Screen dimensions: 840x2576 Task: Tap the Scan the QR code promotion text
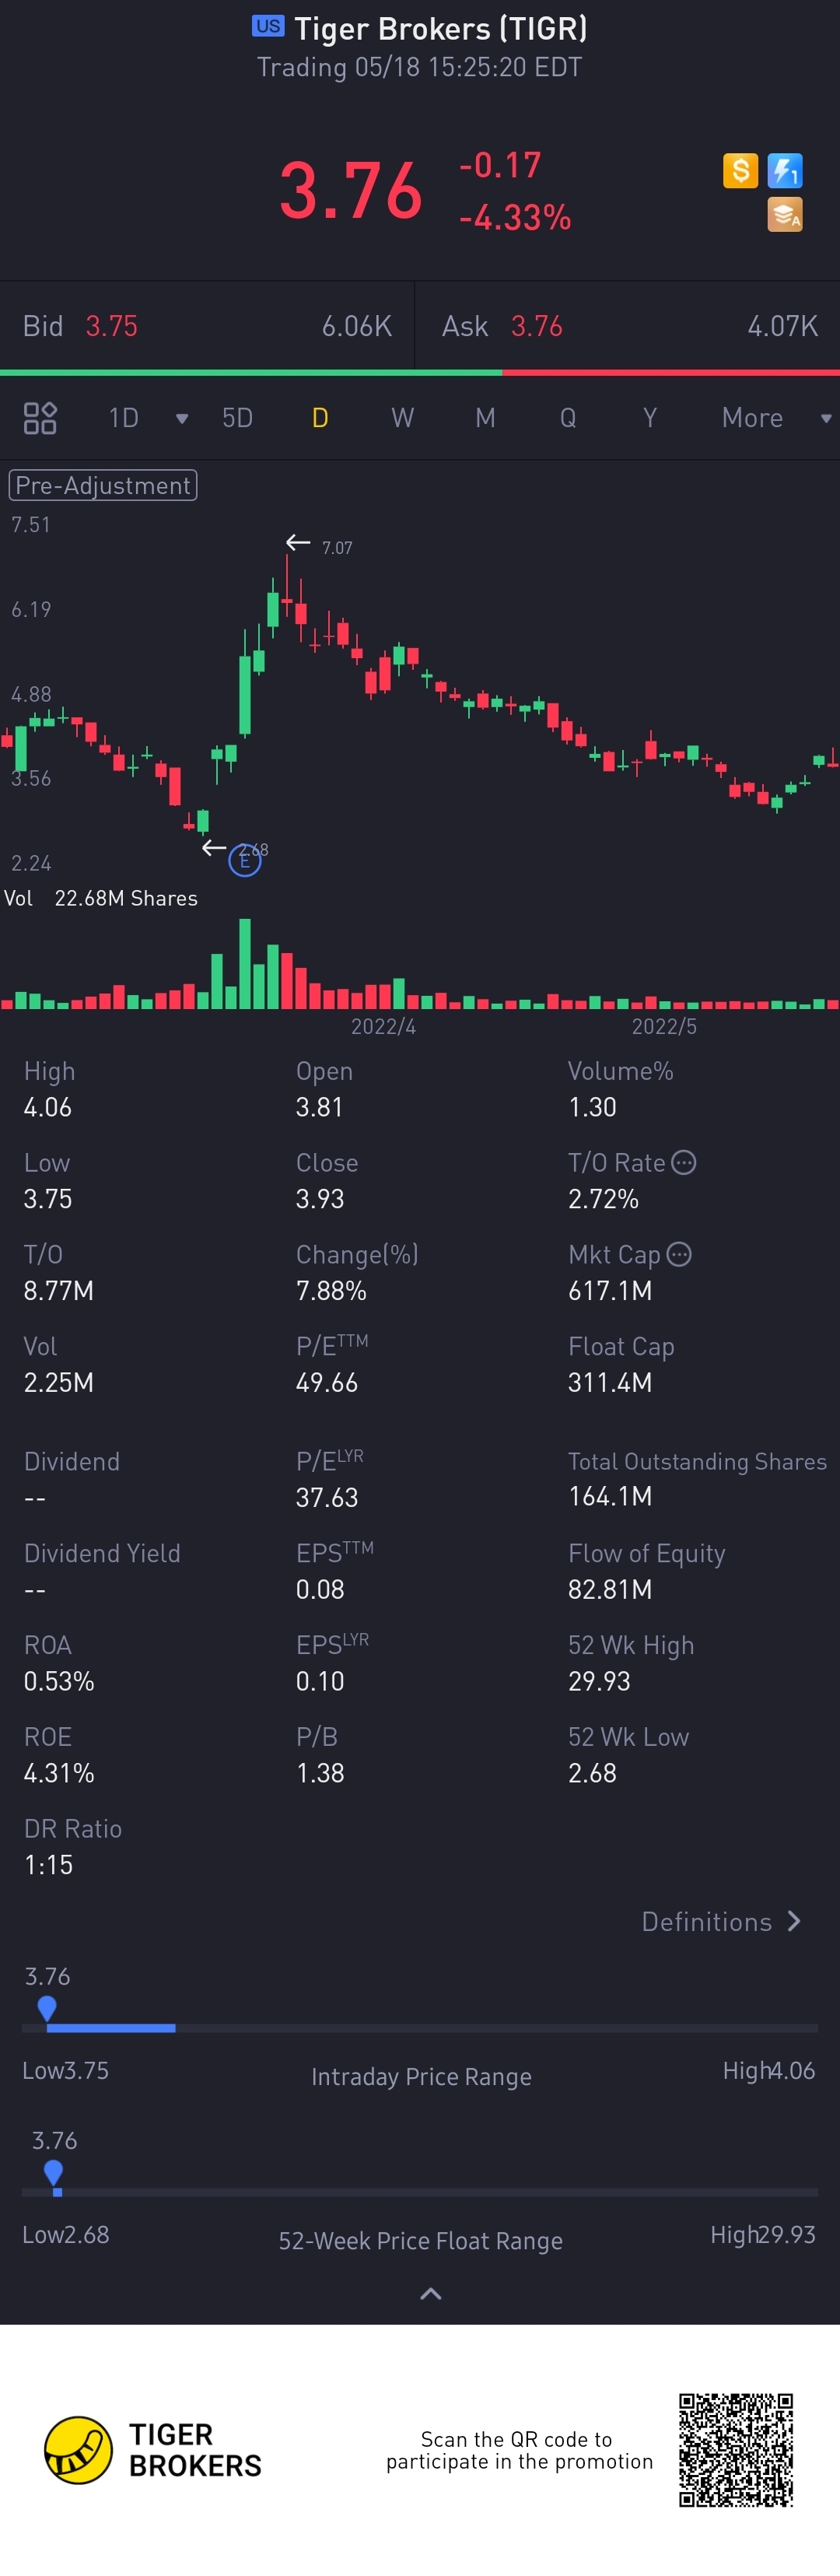(x=519, y=2450)
